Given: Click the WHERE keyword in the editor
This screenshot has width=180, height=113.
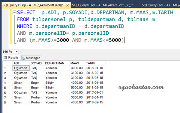Looking at the screenshot, I should 25,26.
